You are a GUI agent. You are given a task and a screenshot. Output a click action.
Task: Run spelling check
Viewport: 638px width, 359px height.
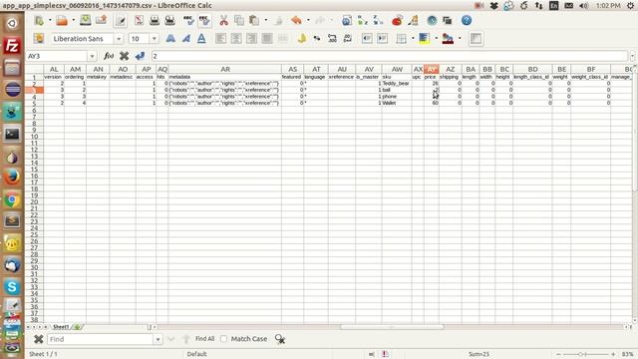coord(188,20)
